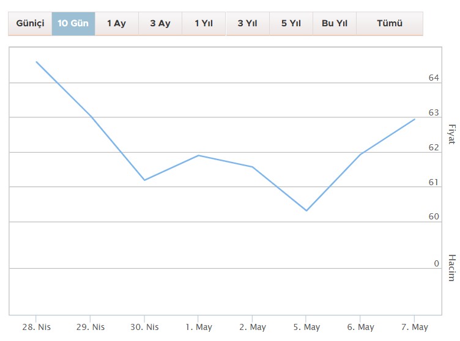
Task: Select the 1 Yıl tab
Action: coord(204,24)
